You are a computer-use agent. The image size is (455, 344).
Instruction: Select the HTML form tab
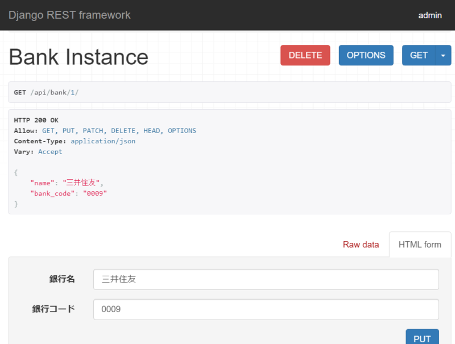pyautogui.click(x=420, y=244)
